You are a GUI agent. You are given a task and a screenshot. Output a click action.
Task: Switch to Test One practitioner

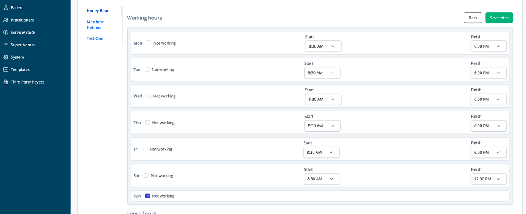coord(95,39)
